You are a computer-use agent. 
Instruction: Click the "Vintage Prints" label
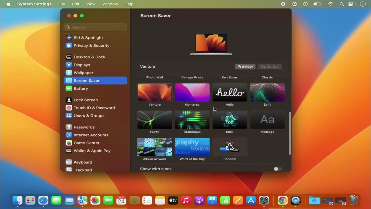click(192, 78)
